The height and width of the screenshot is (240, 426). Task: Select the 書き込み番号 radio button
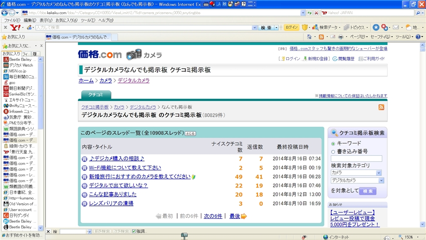point(333,152)
